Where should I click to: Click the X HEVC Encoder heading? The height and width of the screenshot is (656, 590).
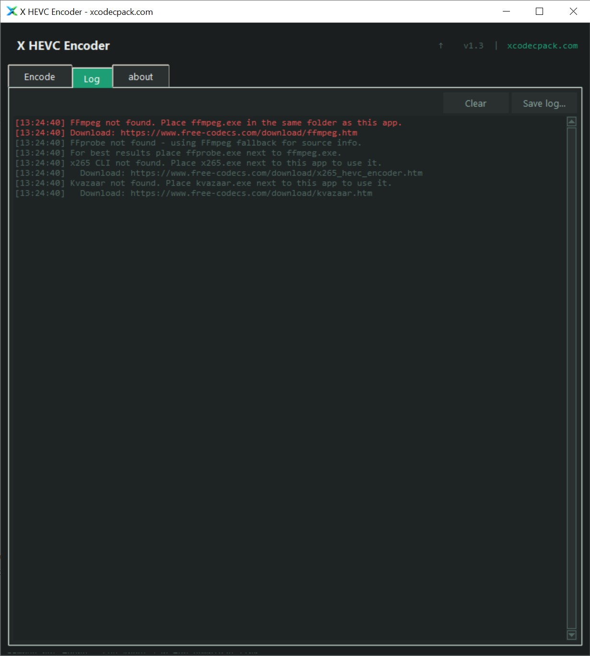pyautogui.click(x=63, y=46)
